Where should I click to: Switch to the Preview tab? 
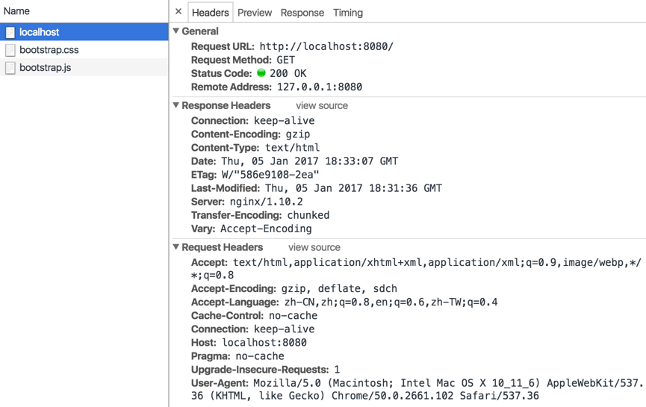(255, 13)
